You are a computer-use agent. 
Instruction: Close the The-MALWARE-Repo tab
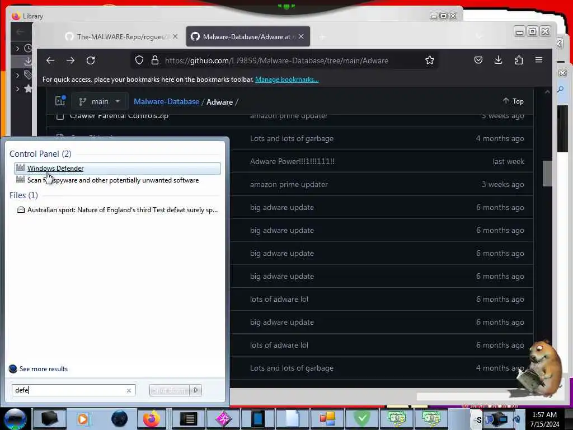click(175, 36)
